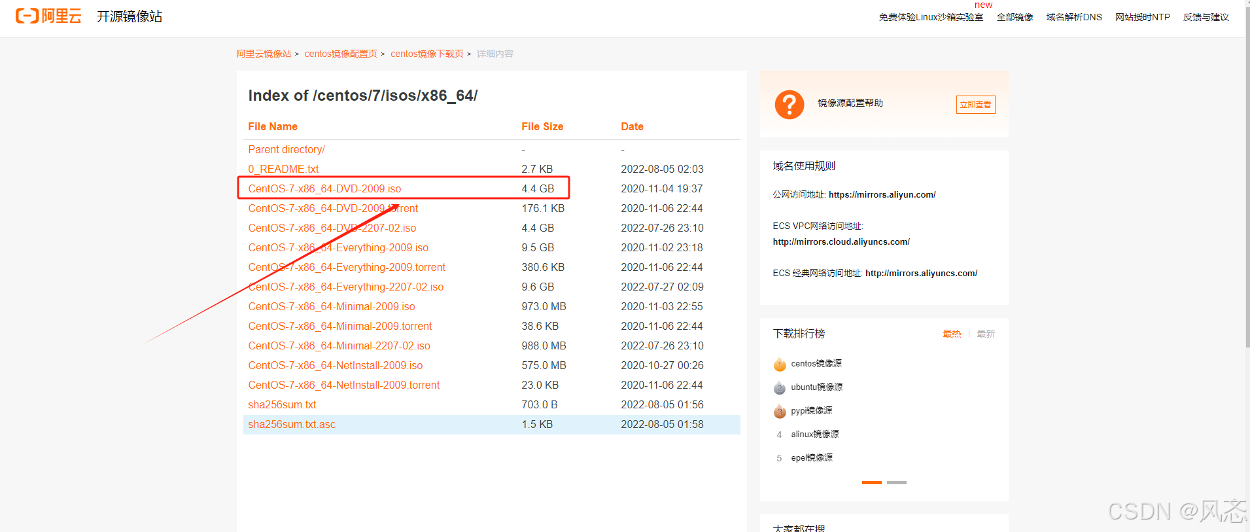The width and height of the screenshot is (1250, 532).
Task: Click the 9.5 GB file size cell
Action: (x=538, y=247)
